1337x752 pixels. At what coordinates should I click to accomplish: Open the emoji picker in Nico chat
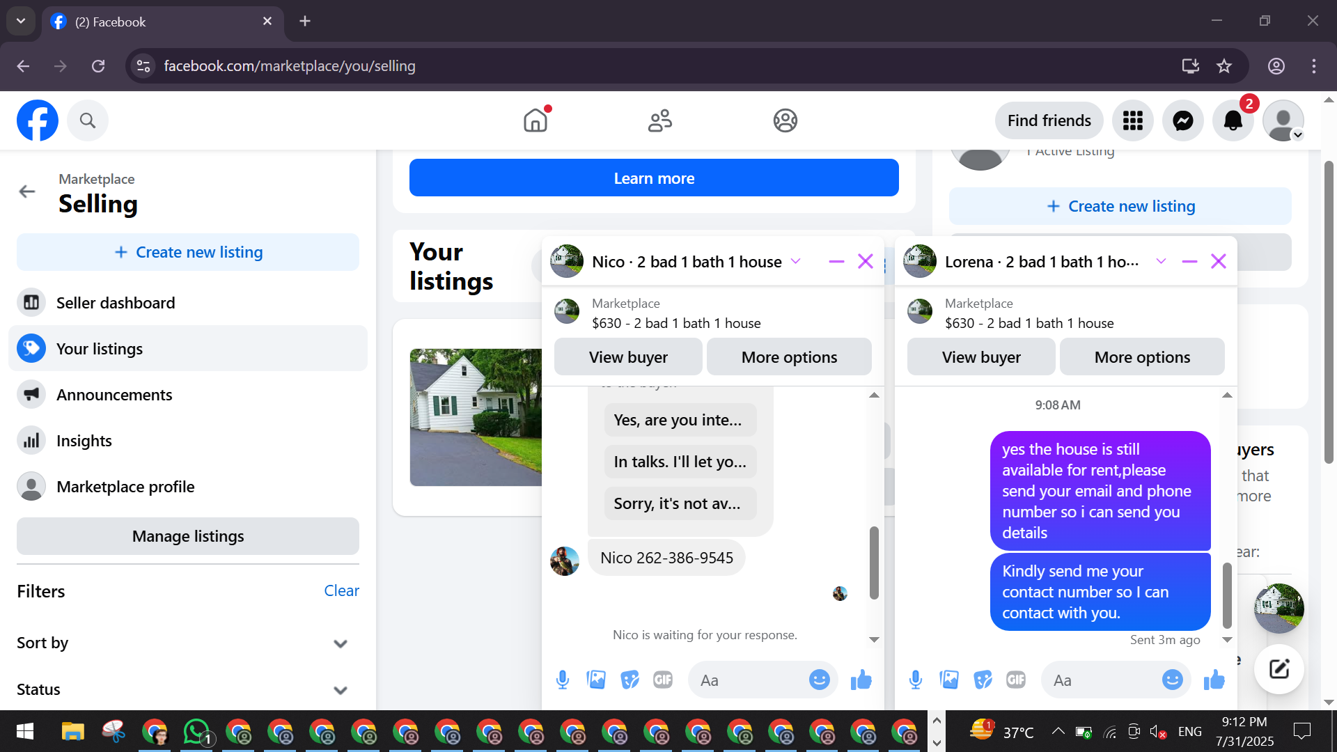pyautogui.click(x=819, y=680)
